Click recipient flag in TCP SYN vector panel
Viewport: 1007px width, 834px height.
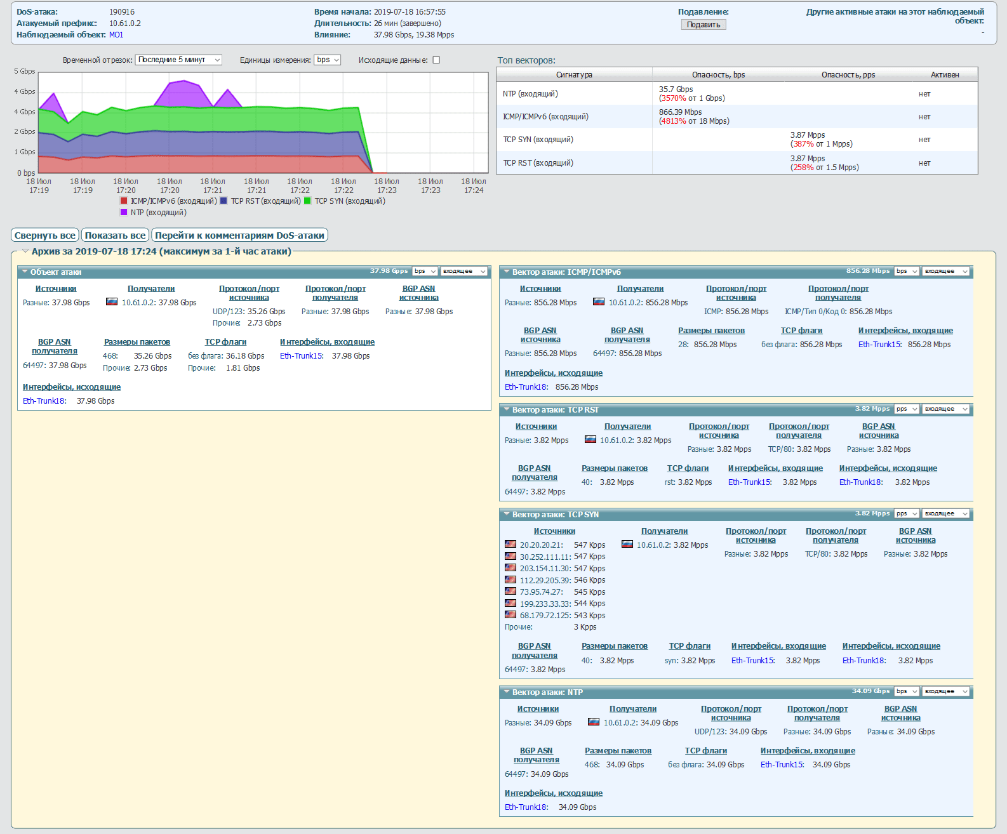click(627, 544)
